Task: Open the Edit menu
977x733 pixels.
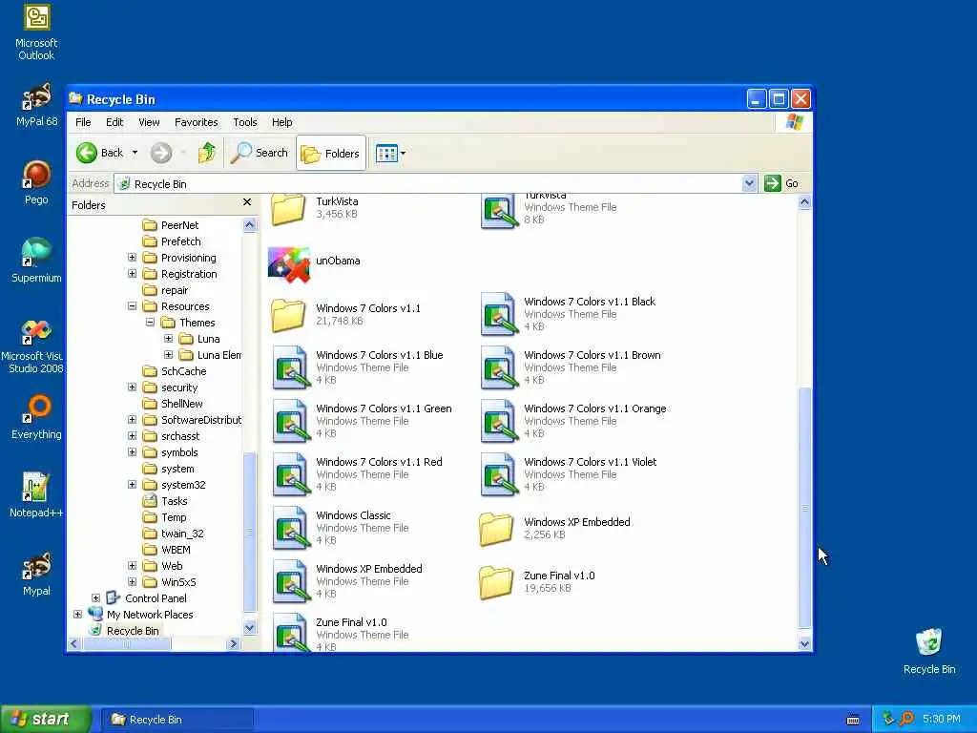Action: pyautogui.click(x=114, y=122)
